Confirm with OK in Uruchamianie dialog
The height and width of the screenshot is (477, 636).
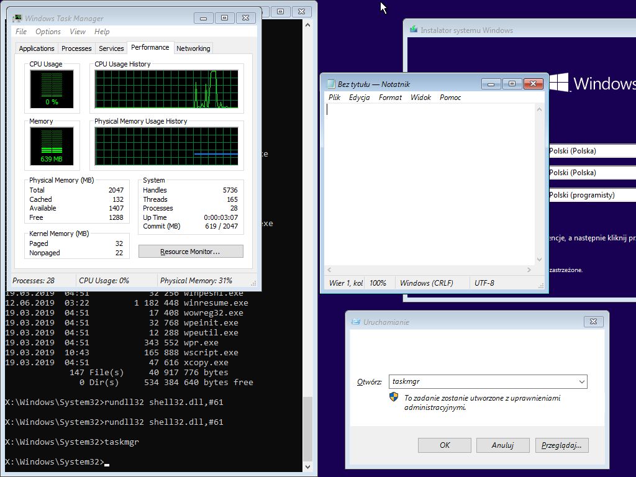point(445,445)
